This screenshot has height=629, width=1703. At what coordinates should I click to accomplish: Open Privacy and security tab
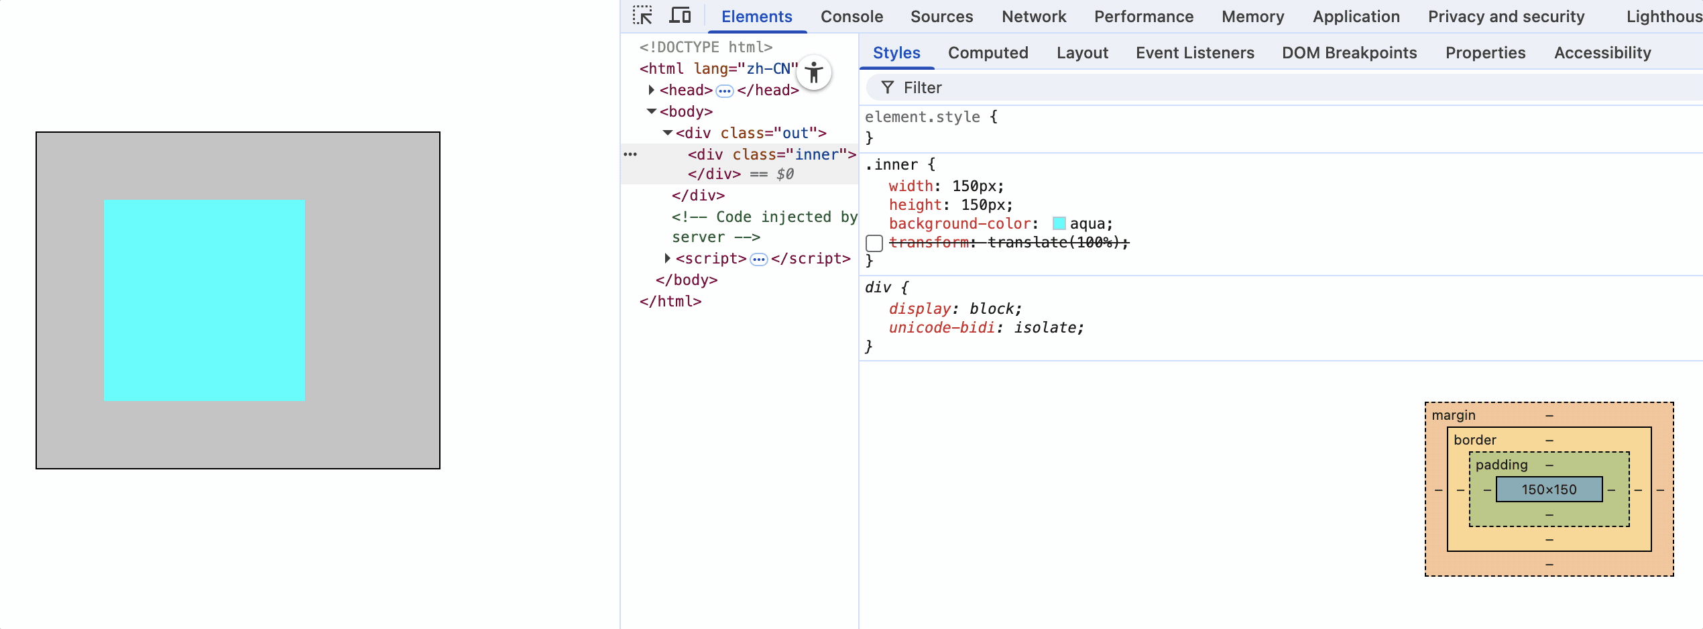(1506, 17)
